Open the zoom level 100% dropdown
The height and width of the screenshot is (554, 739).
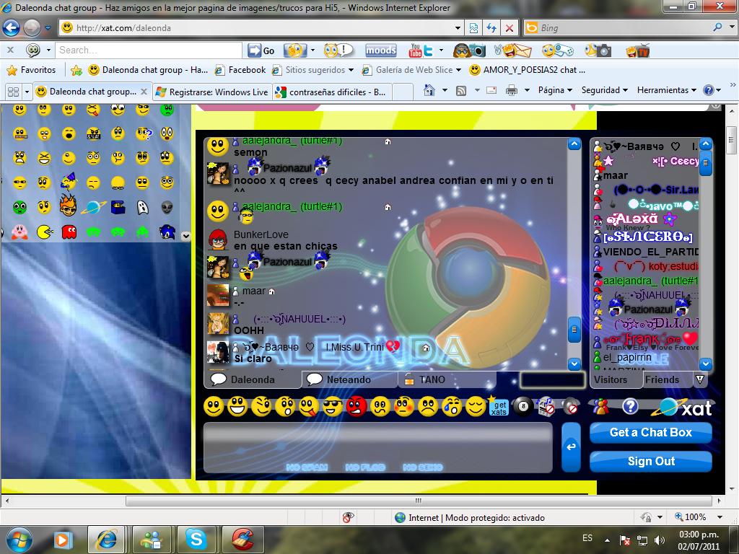click(x=720, y=517)
